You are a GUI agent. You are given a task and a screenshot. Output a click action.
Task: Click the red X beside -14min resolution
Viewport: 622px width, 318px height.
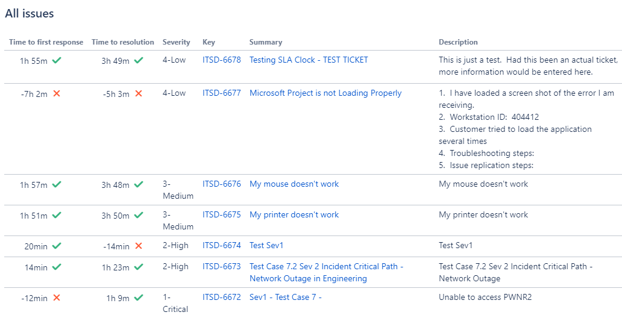[x=139, y=246]
